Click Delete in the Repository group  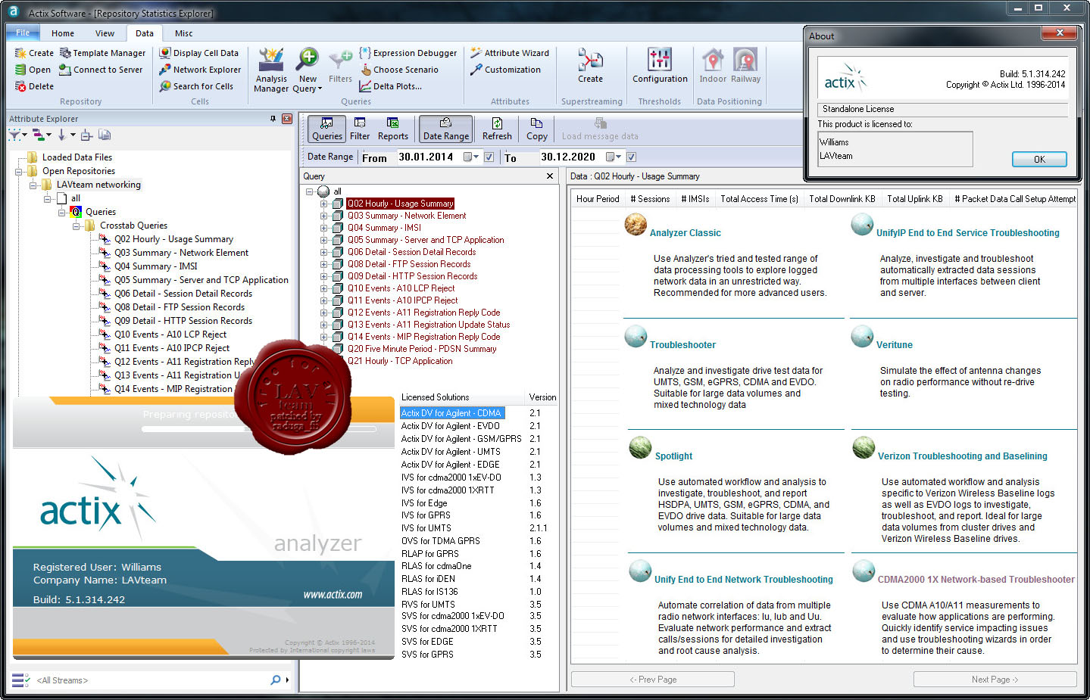point(34,86)
